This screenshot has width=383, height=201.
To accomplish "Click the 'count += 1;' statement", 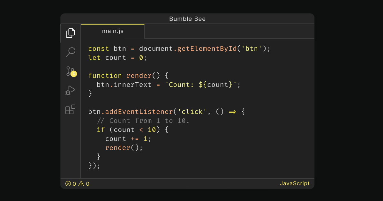I will pyautogui.click(x=128, y=139).
